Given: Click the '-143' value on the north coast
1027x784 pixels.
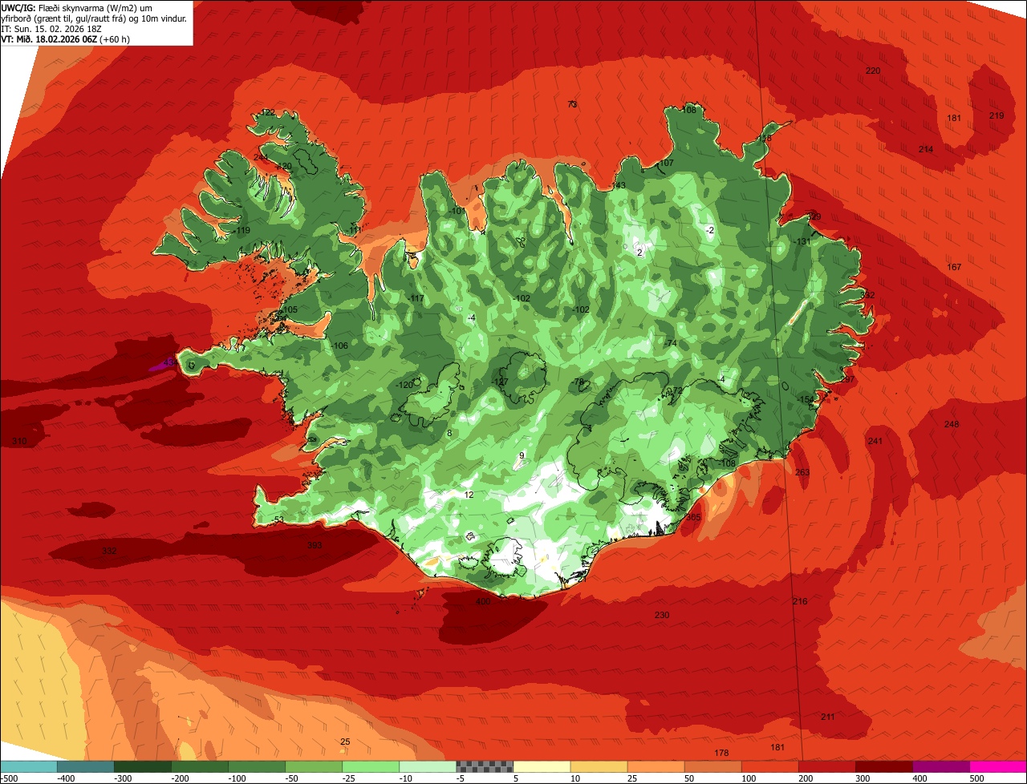Looking at the screenshot, I should click(617, 185).
